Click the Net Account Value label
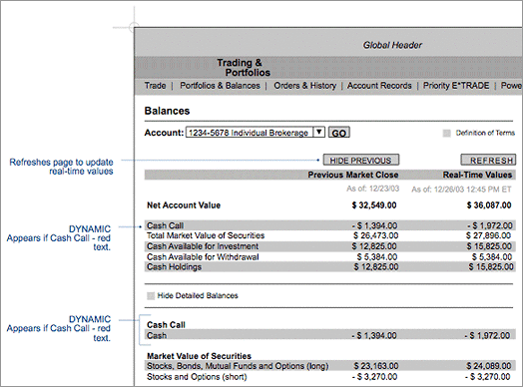 point(184,205)
